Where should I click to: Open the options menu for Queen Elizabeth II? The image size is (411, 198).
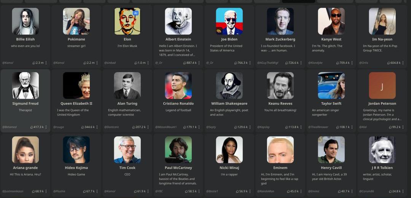click(97, 127)
